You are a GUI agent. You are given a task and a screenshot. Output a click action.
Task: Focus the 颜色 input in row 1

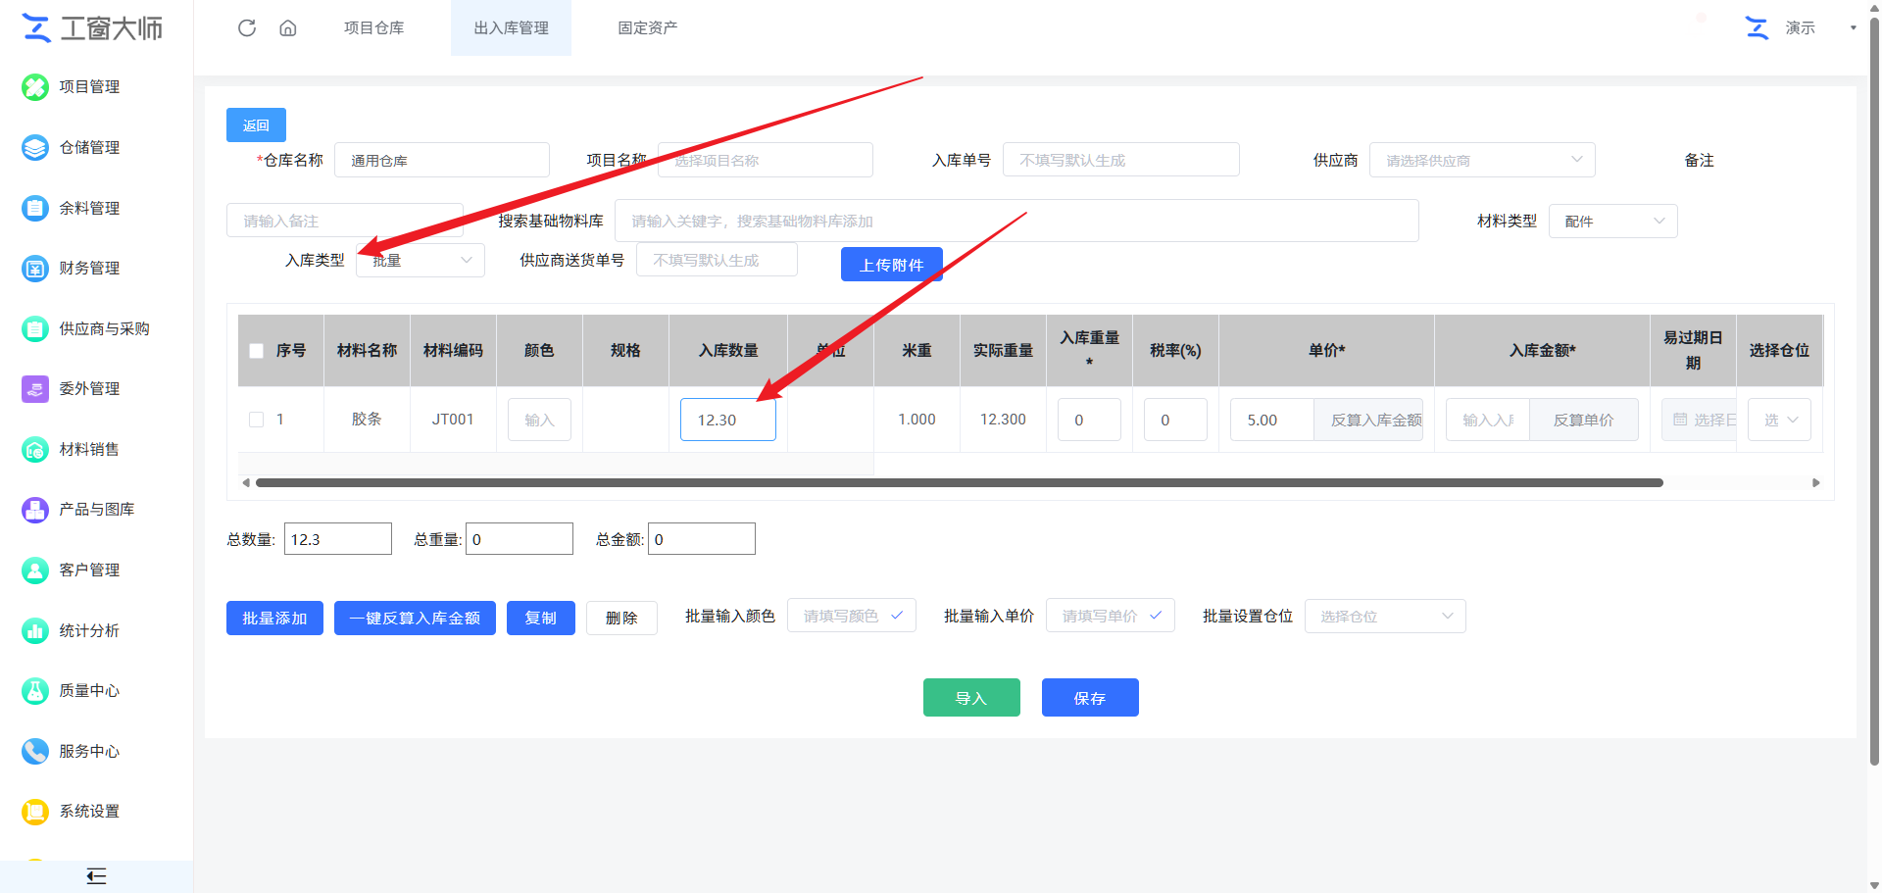tap(539, 420)
